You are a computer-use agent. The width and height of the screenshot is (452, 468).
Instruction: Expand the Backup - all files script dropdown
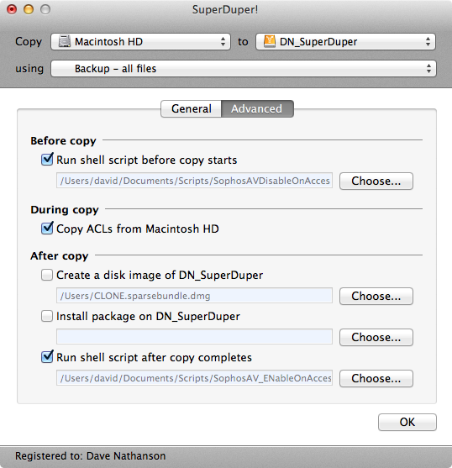click(244, 68)
